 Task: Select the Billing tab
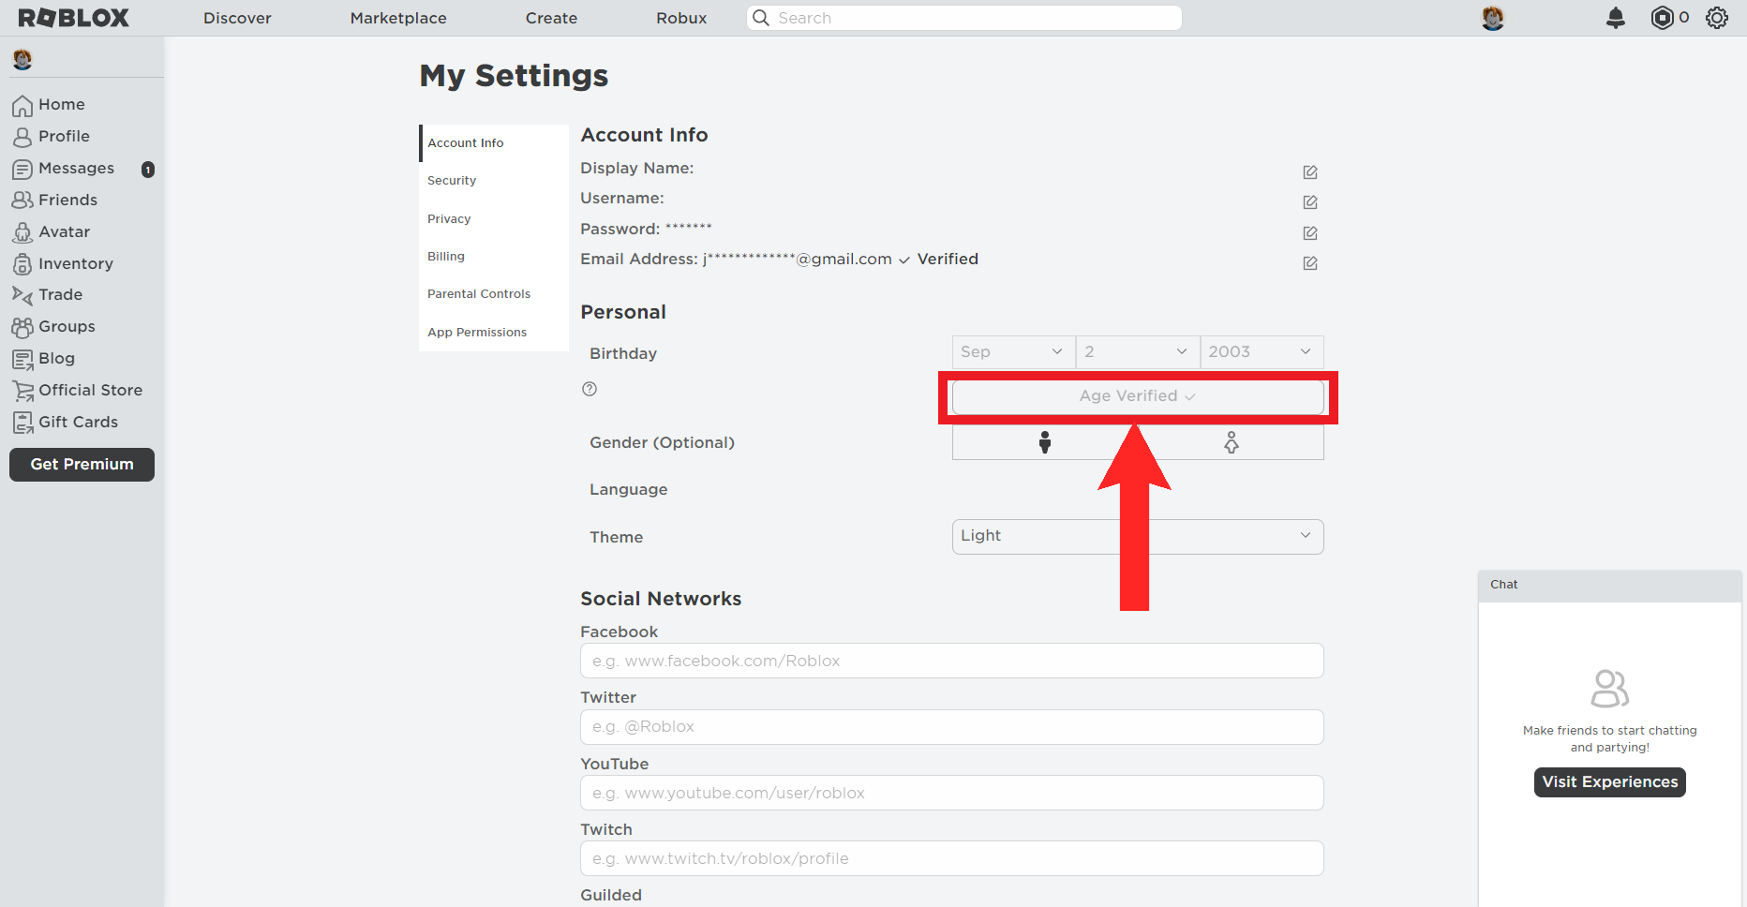[494, 257]
